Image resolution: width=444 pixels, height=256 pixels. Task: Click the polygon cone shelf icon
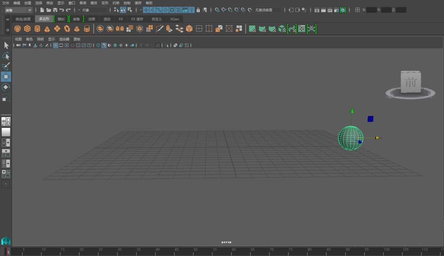[47, 29]
